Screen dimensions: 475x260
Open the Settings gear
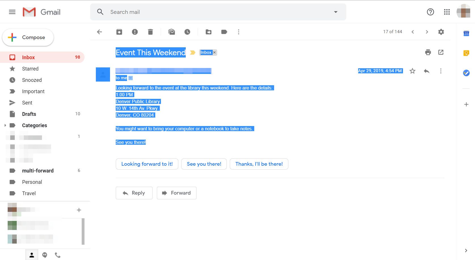pos(441,32)
